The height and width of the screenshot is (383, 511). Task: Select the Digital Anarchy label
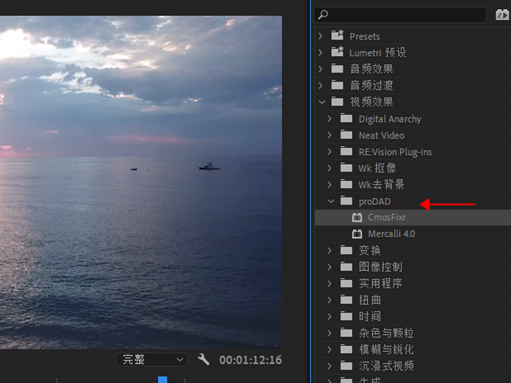[390, 119]
